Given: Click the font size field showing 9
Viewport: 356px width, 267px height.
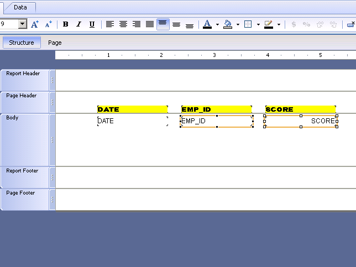Looking at the screenshot, I should point(9,24).
